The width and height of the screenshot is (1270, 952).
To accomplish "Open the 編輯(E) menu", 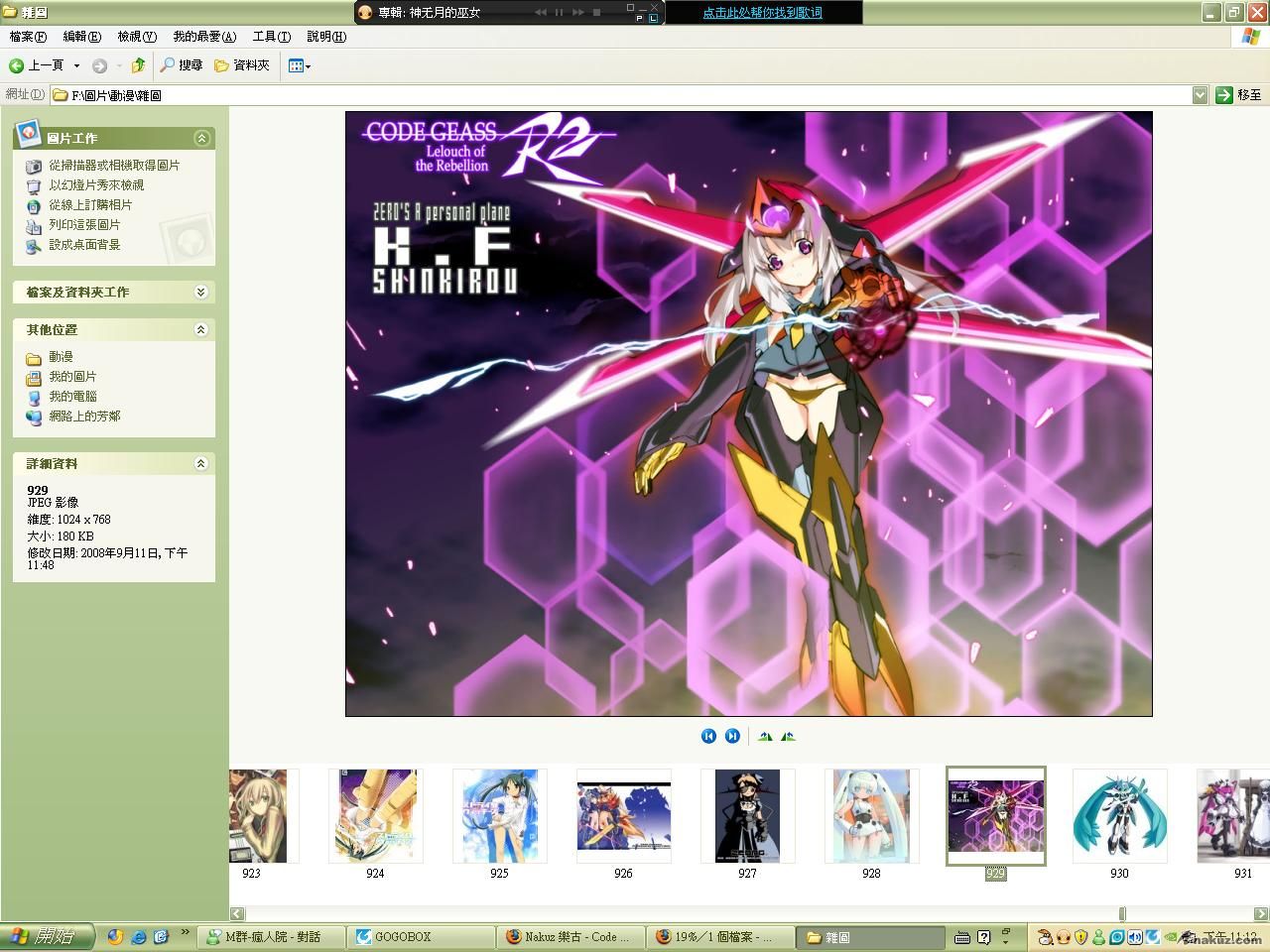I will point(82,37).
